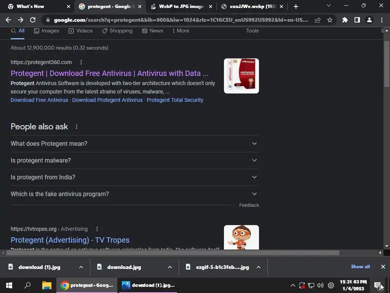Switch to exnJJWv.webp tab
Screen dimensions: 390x293
point(253,6)
